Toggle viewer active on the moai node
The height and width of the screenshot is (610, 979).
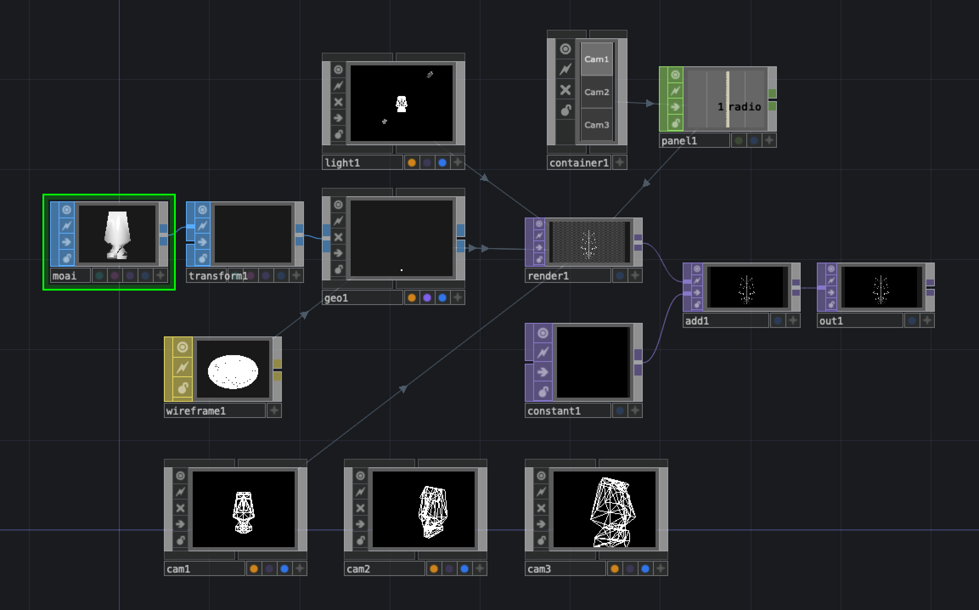click(67, 209)
